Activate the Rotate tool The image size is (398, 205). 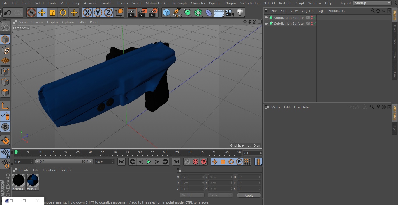pyautogui.click(x=63, y=13)
